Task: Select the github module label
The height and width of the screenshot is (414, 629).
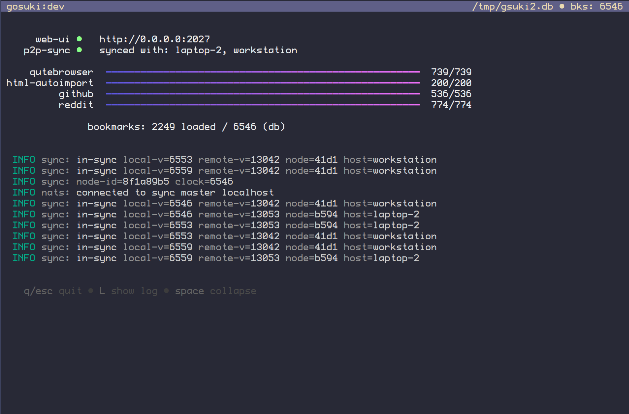Action: [76, 94]
